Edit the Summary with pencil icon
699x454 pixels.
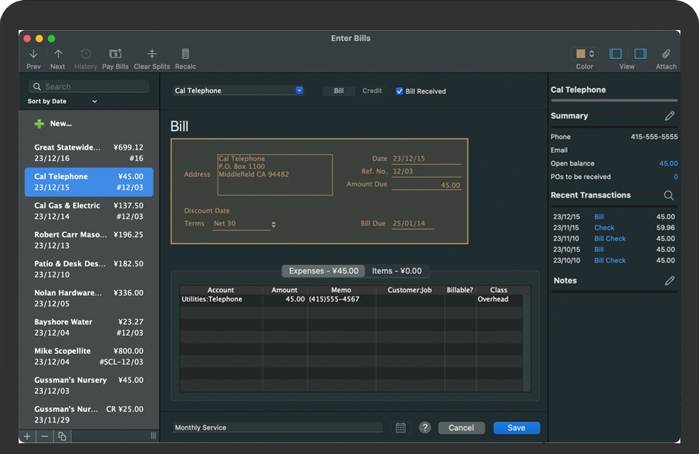pos(670,116)
